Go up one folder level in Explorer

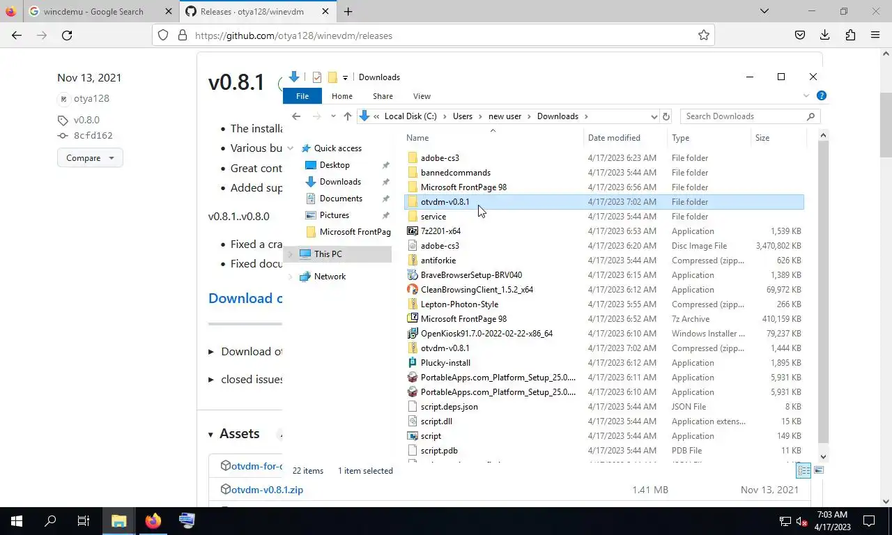click(x=348, y=116)
